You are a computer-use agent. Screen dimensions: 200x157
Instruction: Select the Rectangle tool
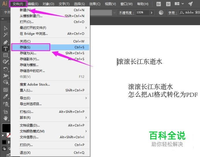[x=5, y=55]
